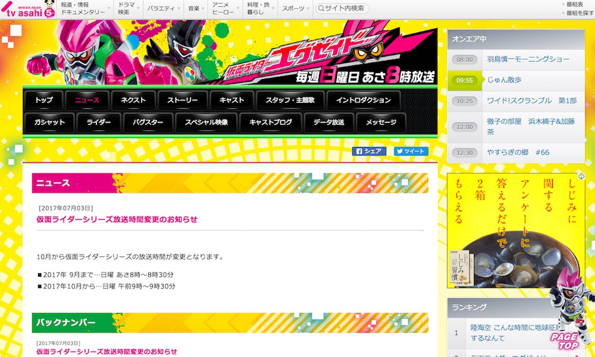Switch to the ニュース tab
This screenshot has width=595, height=357.
(87, 100)
